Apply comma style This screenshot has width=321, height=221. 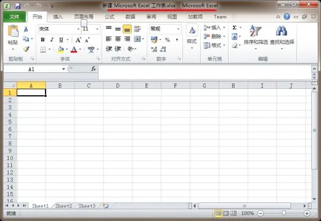coord(177,40)
